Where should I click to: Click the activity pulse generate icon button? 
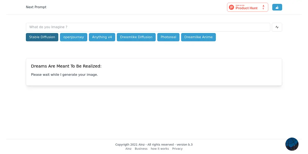pos(277,27)
